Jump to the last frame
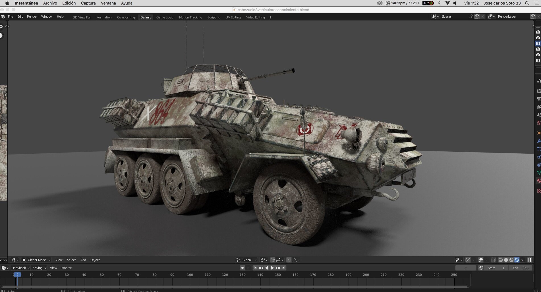The image size is (541, 292). click(284, 268)
